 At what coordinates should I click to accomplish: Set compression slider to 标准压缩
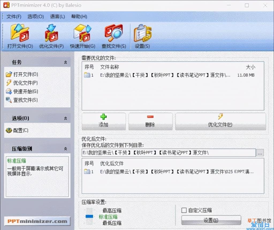coord(108,217)
